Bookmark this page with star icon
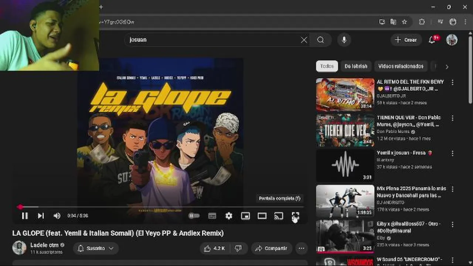This screenshot has height=266, width=473. [404, 22]
